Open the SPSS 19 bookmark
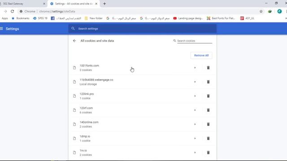 40,18
